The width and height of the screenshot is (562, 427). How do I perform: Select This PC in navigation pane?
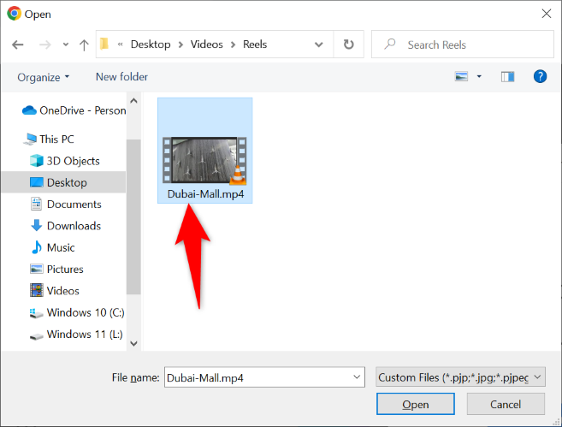coord(49,139)
